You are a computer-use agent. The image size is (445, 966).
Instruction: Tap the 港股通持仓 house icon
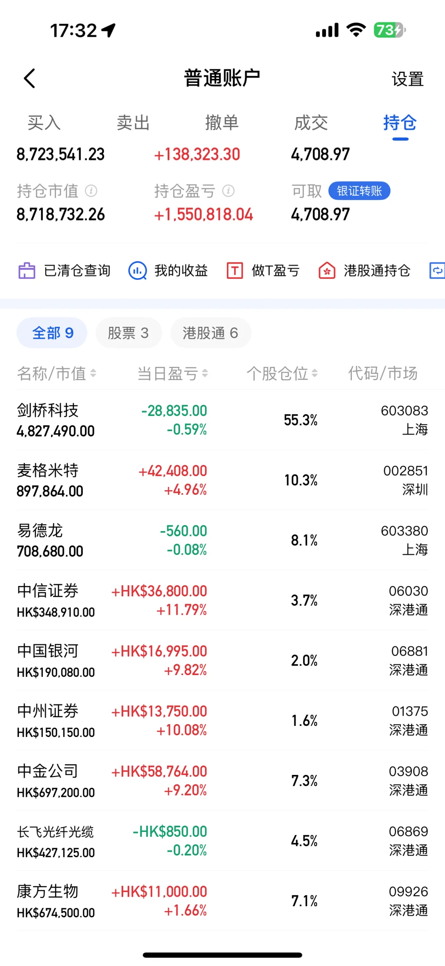327,271
